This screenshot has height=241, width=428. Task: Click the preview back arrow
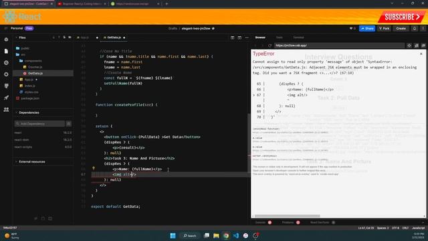pyautogui.click(x=255, y=46)
